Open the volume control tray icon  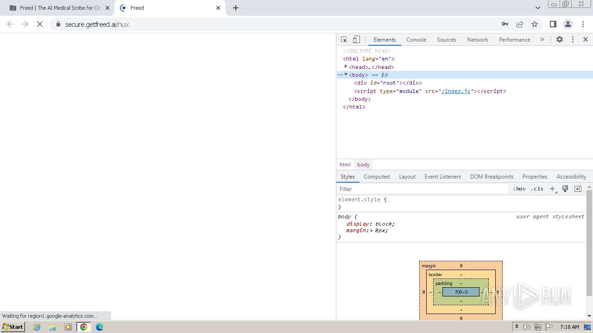pyautogui.click(x=527, y=327)
